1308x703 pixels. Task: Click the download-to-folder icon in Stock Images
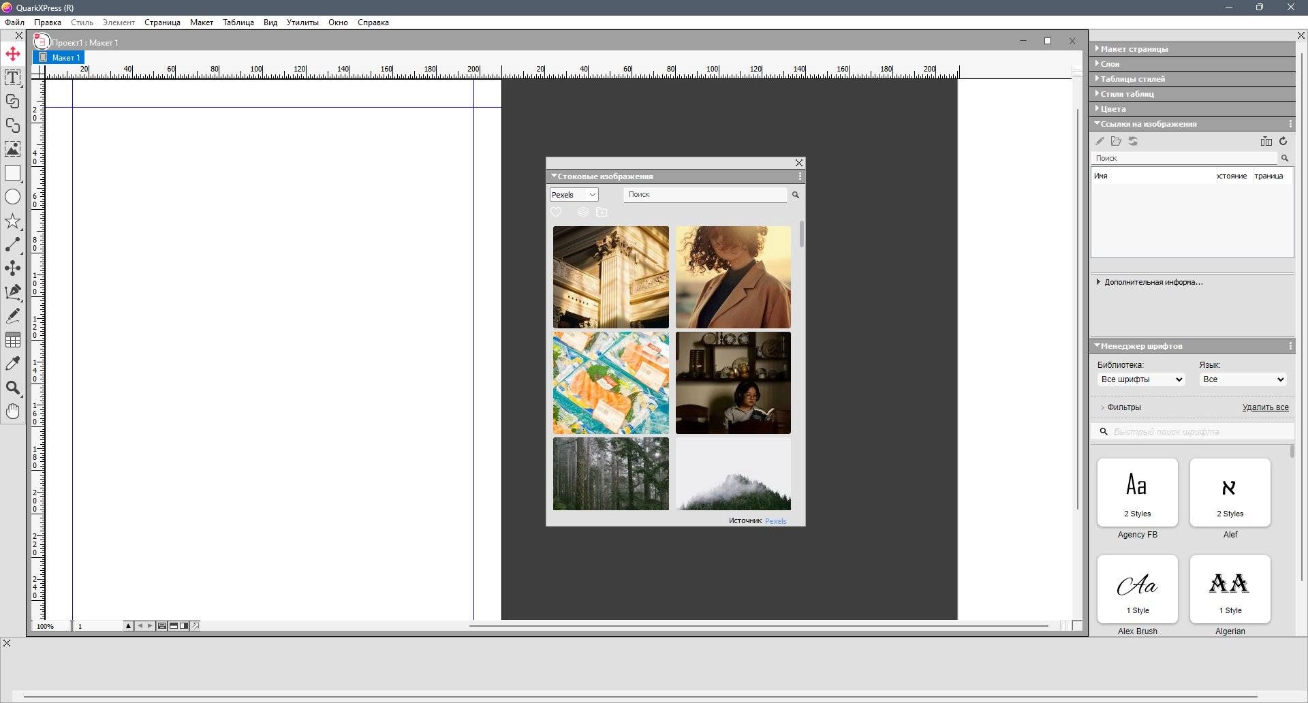[602, 213]
